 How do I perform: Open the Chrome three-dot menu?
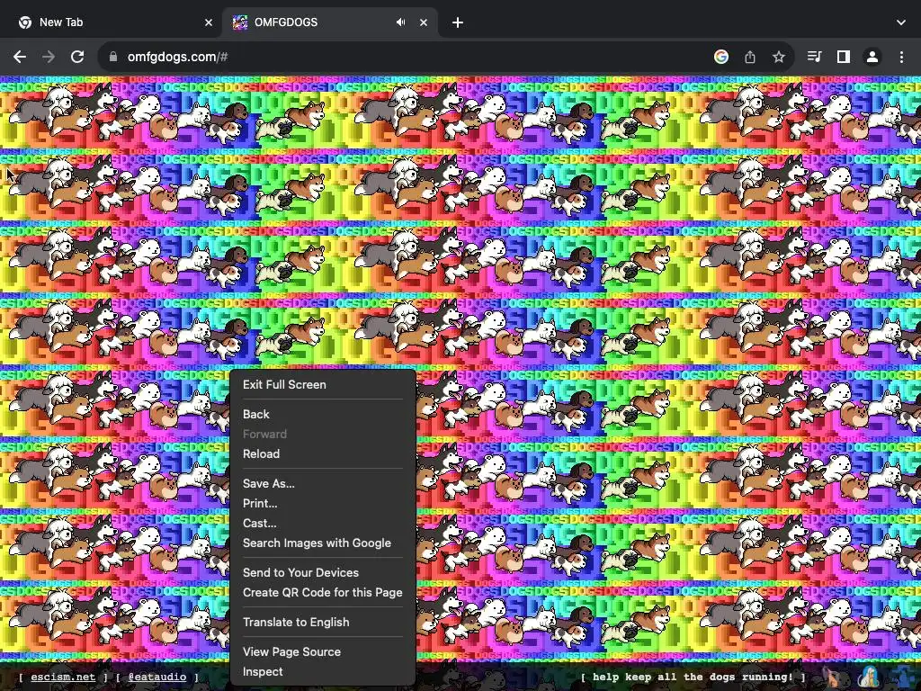pyautogui.click(x=901, y=57)
